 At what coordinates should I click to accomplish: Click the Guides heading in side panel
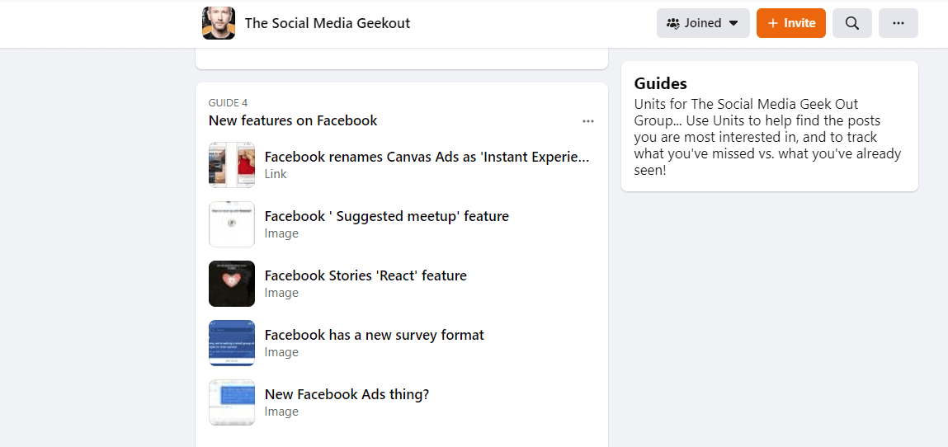point(660,83)
